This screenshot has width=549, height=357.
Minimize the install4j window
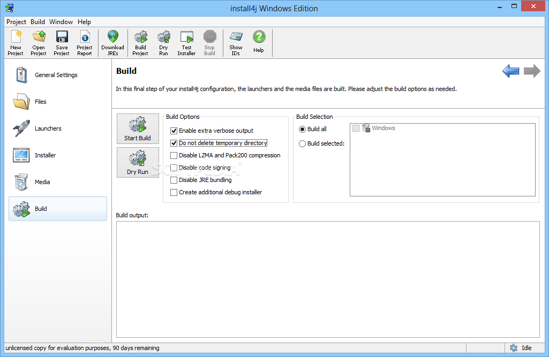[500, 6]
